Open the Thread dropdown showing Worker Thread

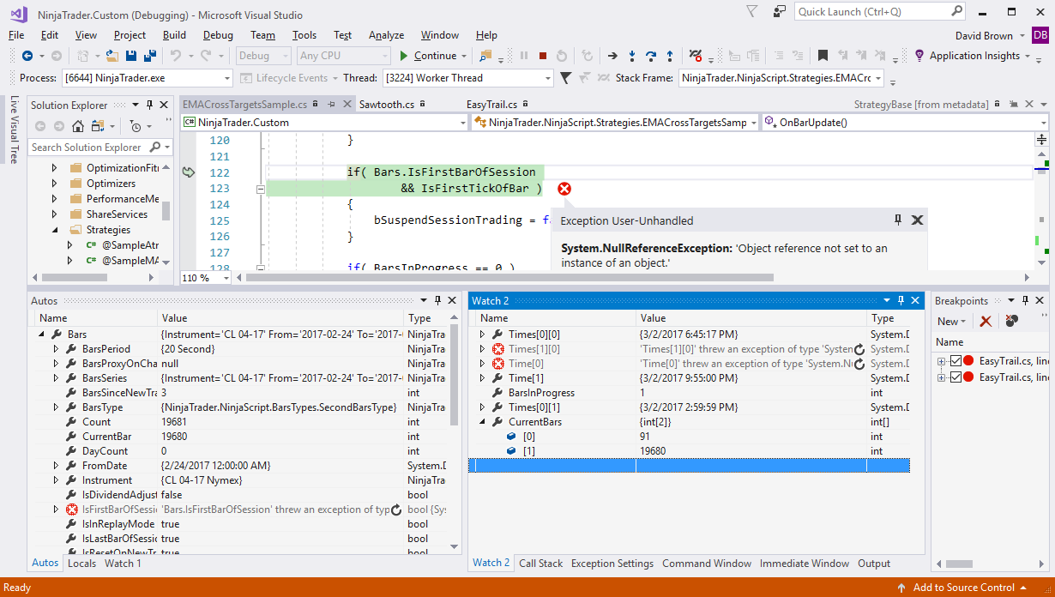coord(467,78)
